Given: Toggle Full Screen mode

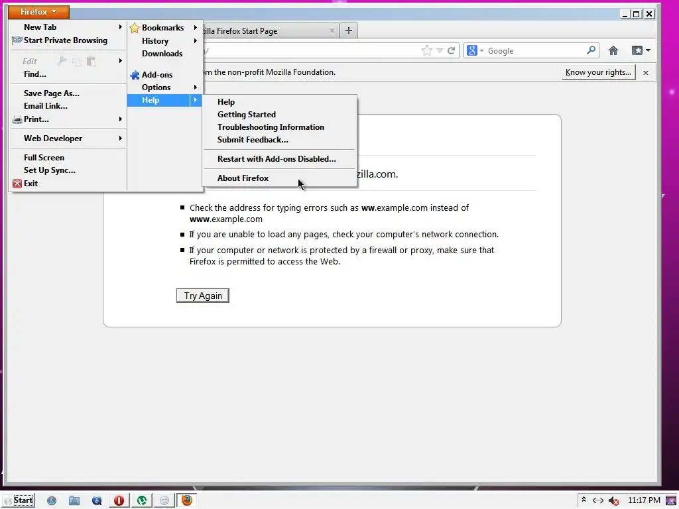Looking at the screenshot, I should [44, 158].
